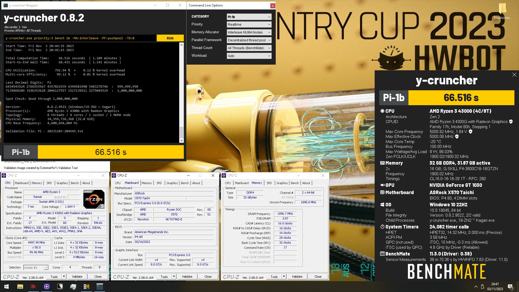Screen dimensions: 519x292
Task: Switch to CPU-Z via purple chip taskbar icon
Action: [46, 287]
